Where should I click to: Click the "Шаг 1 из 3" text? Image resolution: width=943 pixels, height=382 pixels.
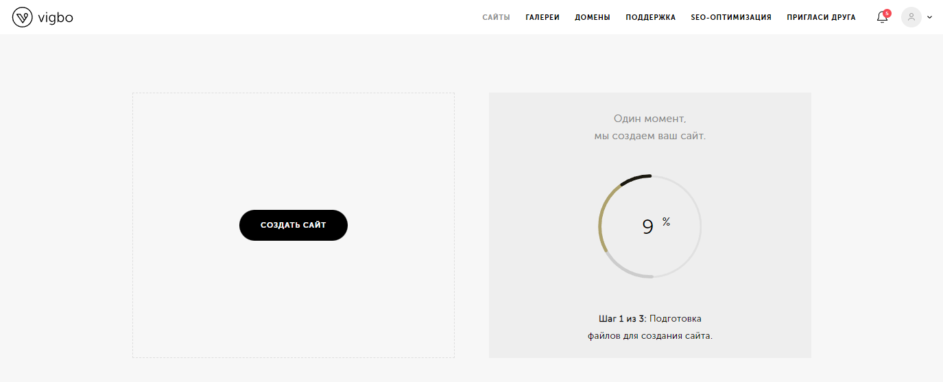tap(622, 319)
